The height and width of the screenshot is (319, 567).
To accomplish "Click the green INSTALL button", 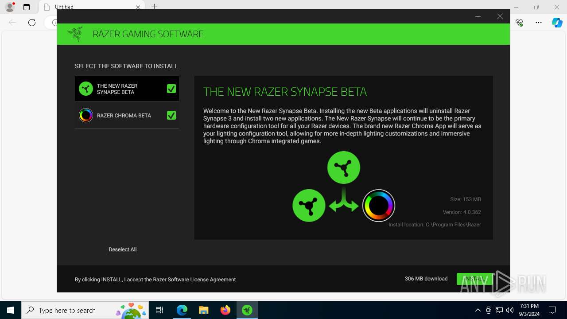I will point(474,279).
